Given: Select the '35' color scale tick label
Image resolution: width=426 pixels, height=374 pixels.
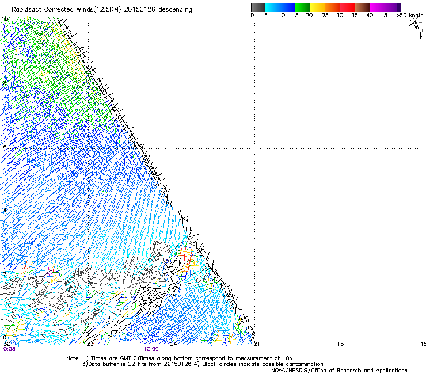Looking at the screenshot, I should pyautogui.click(x=355, y=16).
